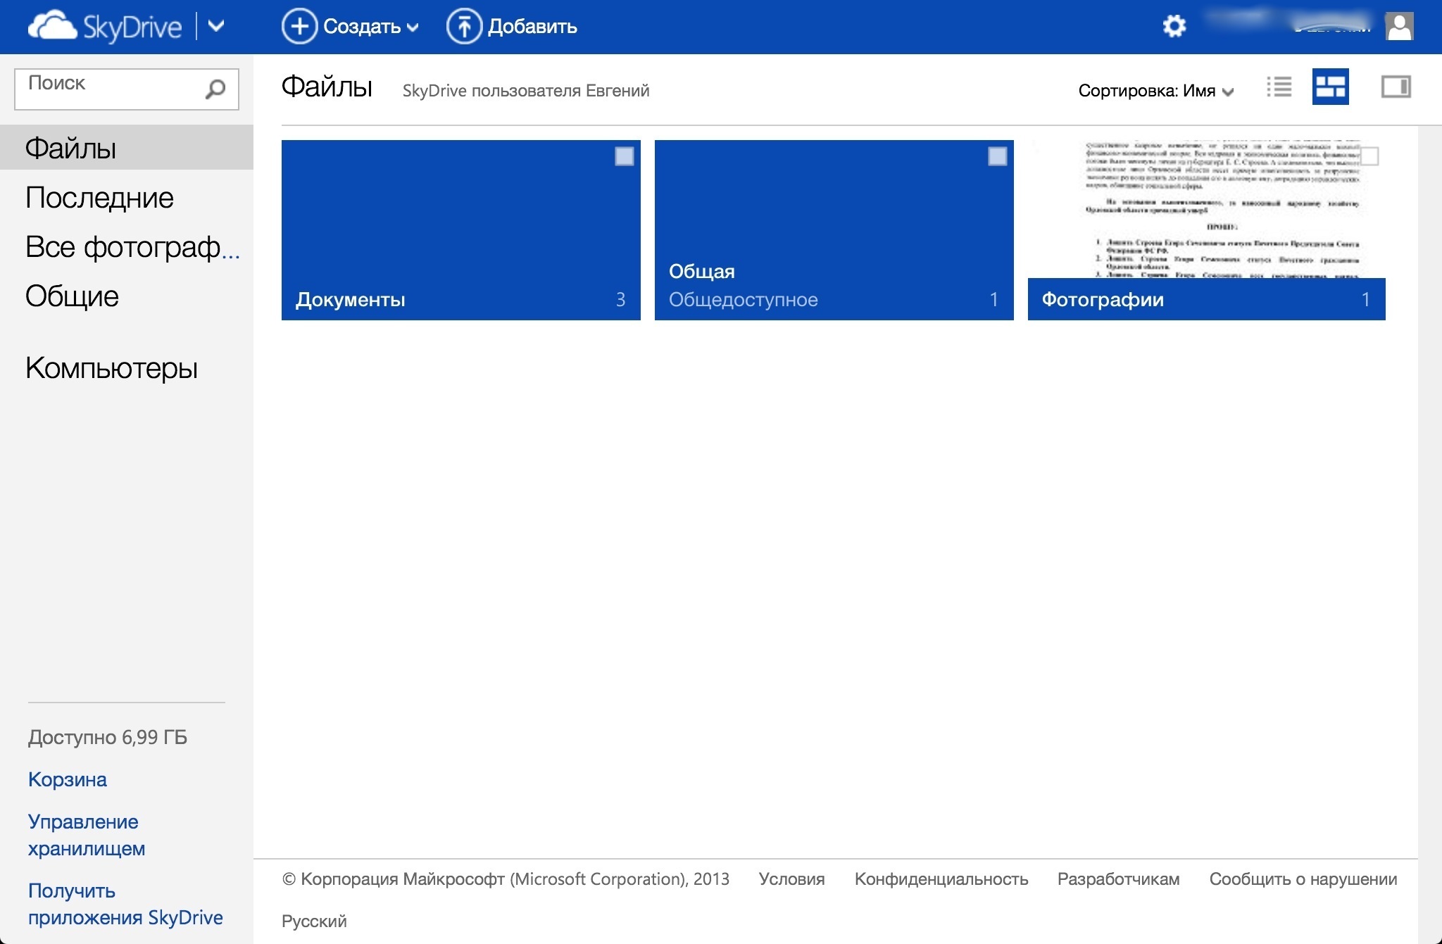The image size is (1442, 944).
Task: Click the Конфиденциальность footer link
Action: (941, 879)
